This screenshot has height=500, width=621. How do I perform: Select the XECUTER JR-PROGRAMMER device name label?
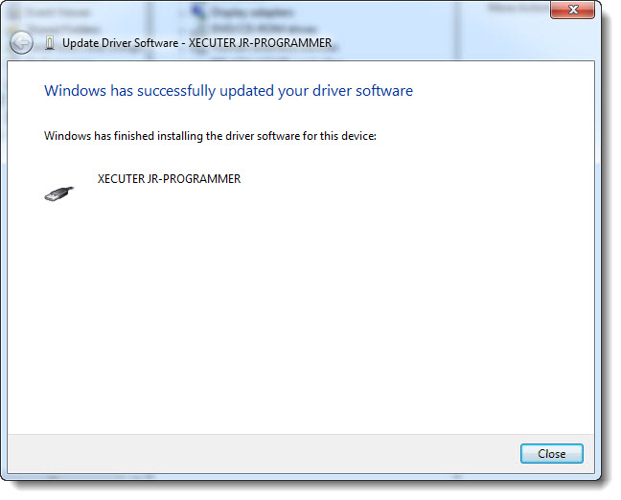[x=169, y=178]
